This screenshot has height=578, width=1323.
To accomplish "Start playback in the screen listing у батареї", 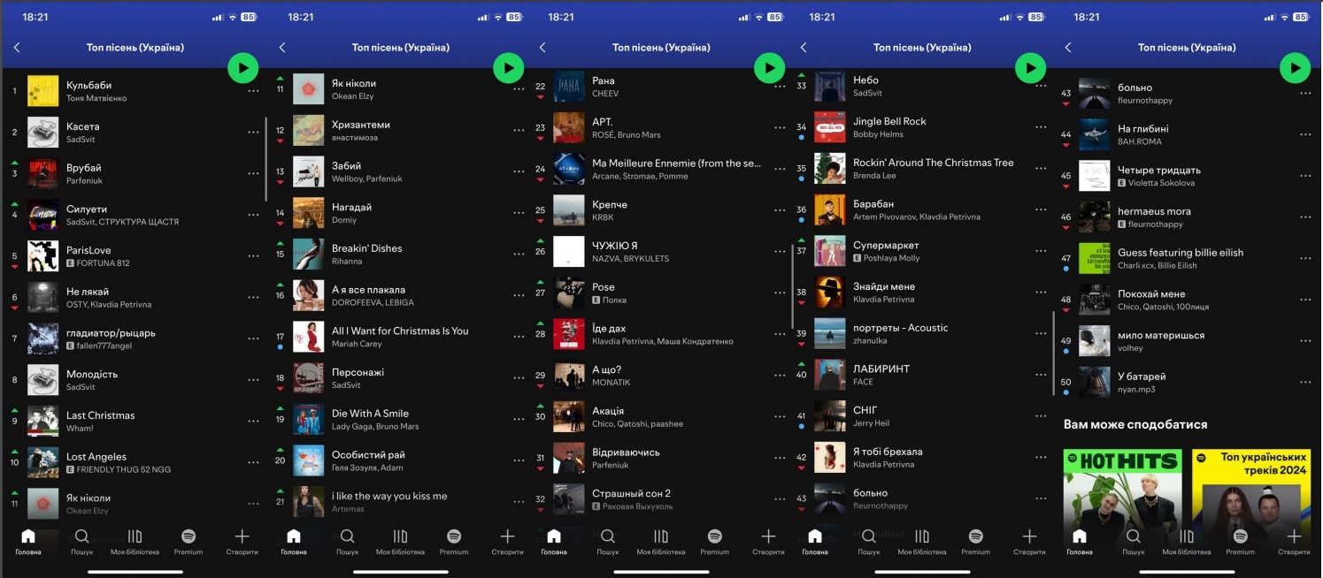I will pos(1295,68).
